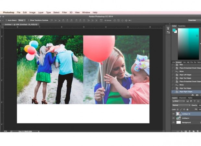Click the foreground color swatch in Color panel
Screen dimensions: 201x146
[174, 30]
